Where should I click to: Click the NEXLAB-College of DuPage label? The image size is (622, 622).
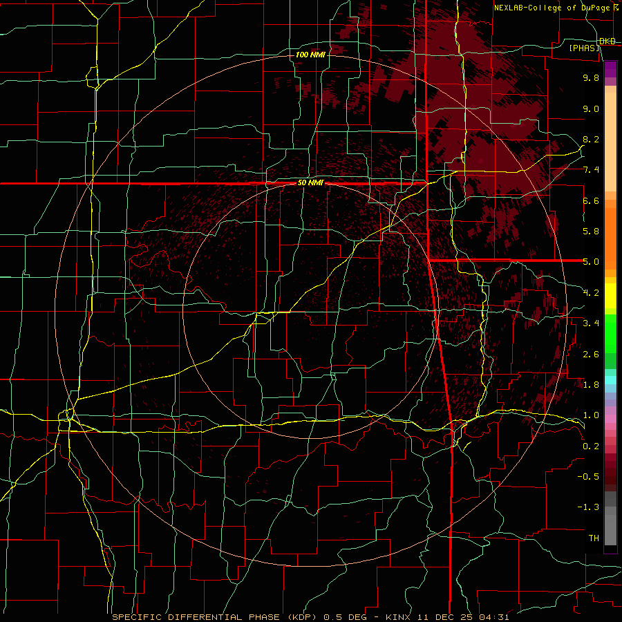(552, 8)
